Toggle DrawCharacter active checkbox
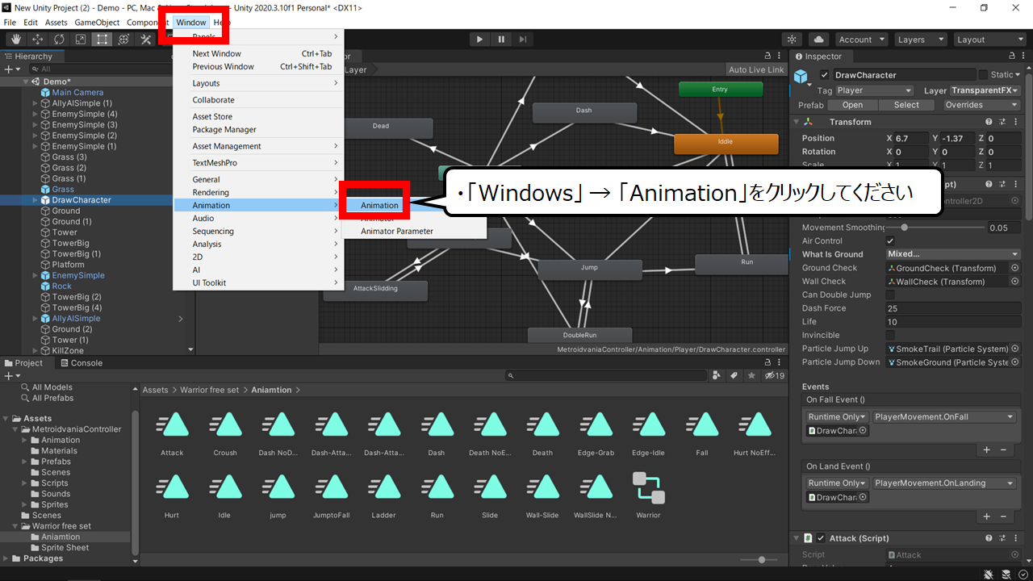This screenshot has width=1033, height=581. point(824,75)
